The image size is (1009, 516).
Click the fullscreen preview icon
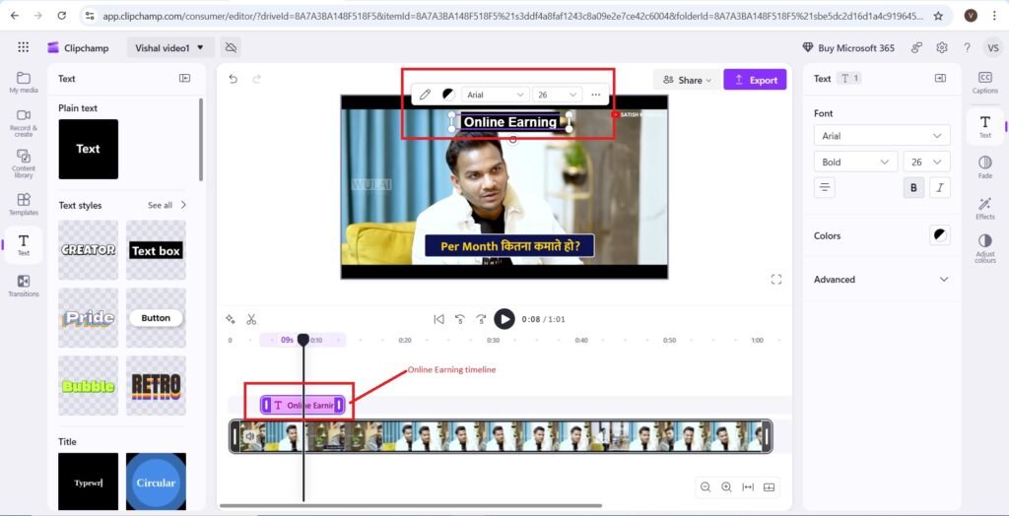click(776, 280)
